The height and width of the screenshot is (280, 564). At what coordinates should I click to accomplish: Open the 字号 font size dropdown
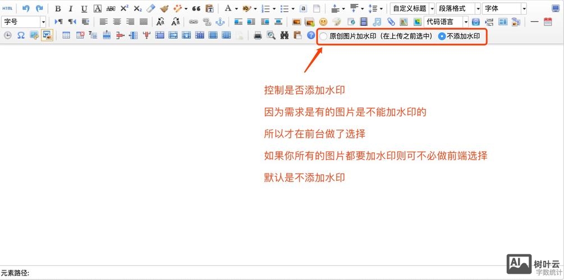click(24, 22)
